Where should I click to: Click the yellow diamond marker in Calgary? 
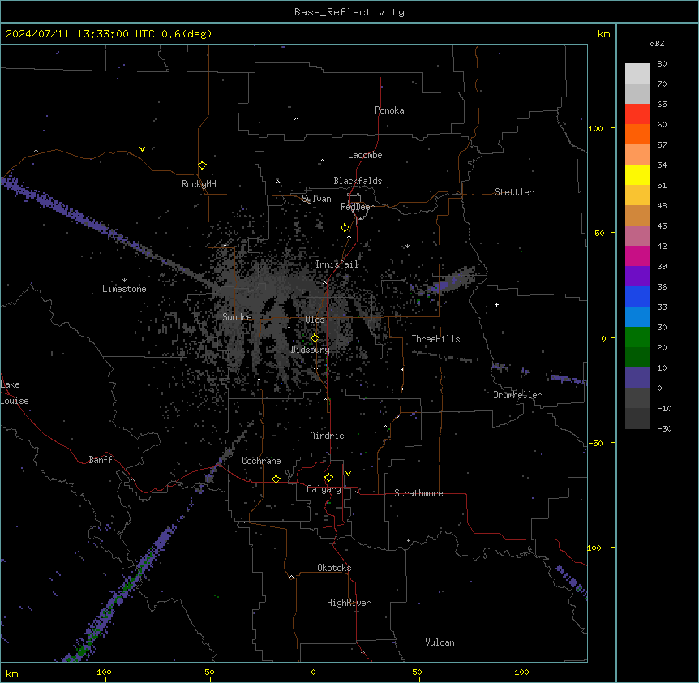point(328,478)
